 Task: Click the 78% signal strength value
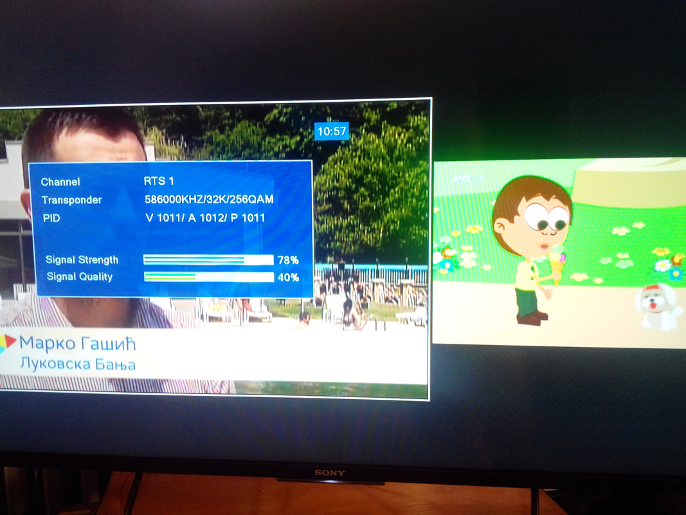click(288, 260)
